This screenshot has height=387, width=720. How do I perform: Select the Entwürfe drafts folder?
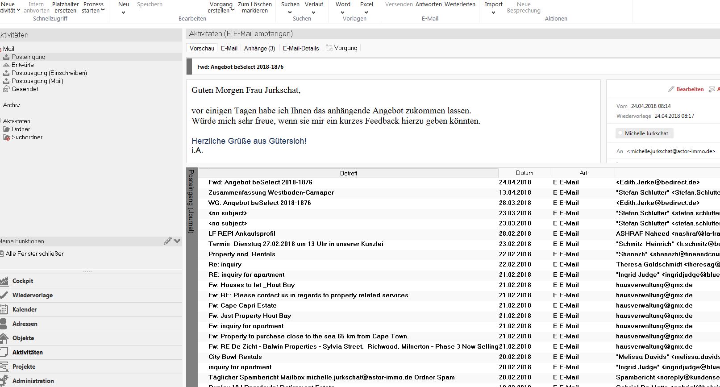[22, 65]
